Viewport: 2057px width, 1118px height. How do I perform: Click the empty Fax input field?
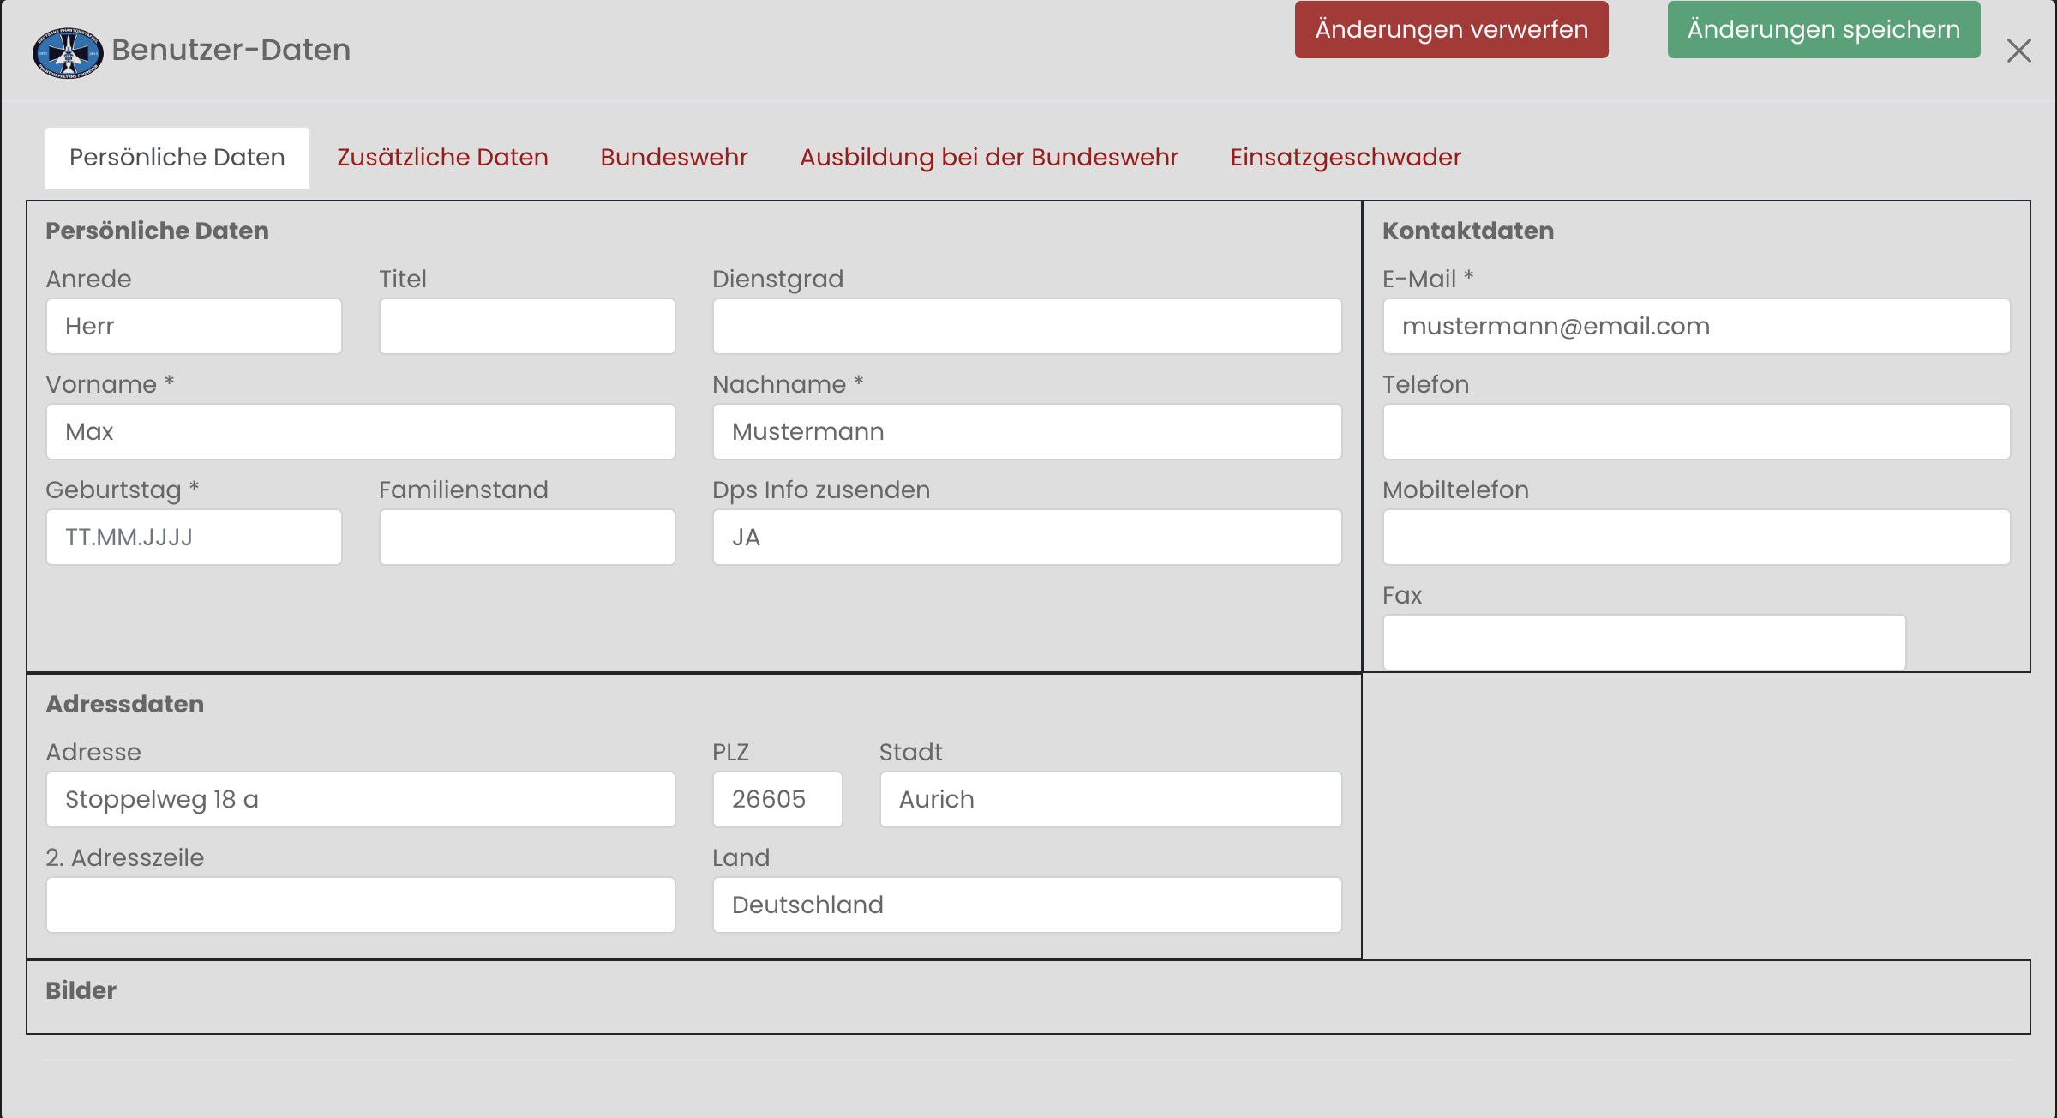[x=1643, y=642]
